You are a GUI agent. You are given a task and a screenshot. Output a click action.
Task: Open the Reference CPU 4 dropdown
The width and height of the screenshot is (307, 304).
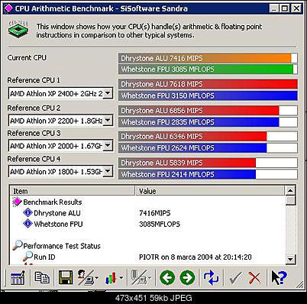(108, 171)
